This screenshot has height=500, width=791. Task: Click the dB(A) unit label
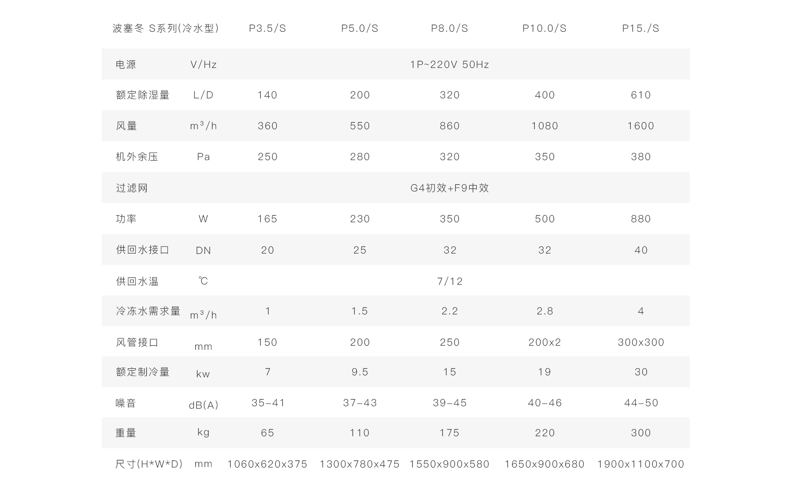point(204,405)
